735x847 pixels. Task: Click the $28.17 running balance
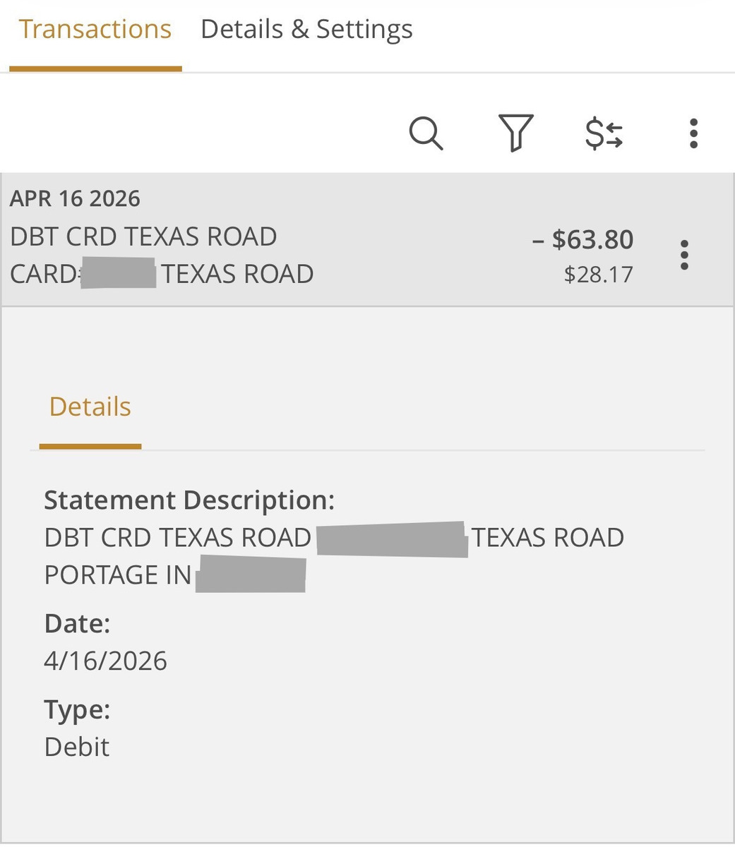[x=598, y=275]
